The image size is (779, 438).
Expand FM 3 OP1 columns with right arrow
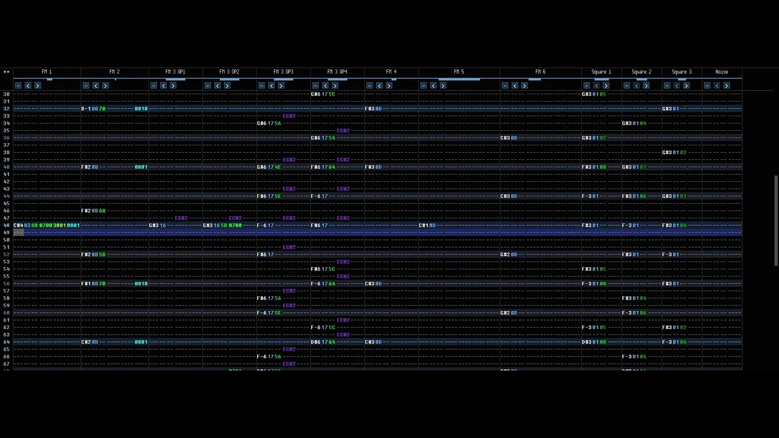[x=173, y=86]
